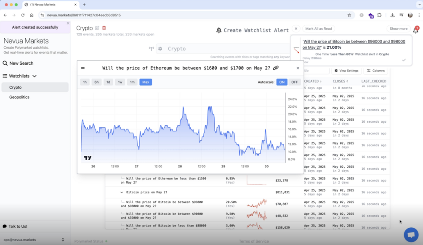423x245 pixels.
Task: Sort by the CLOSES column header
Action: 340,81
